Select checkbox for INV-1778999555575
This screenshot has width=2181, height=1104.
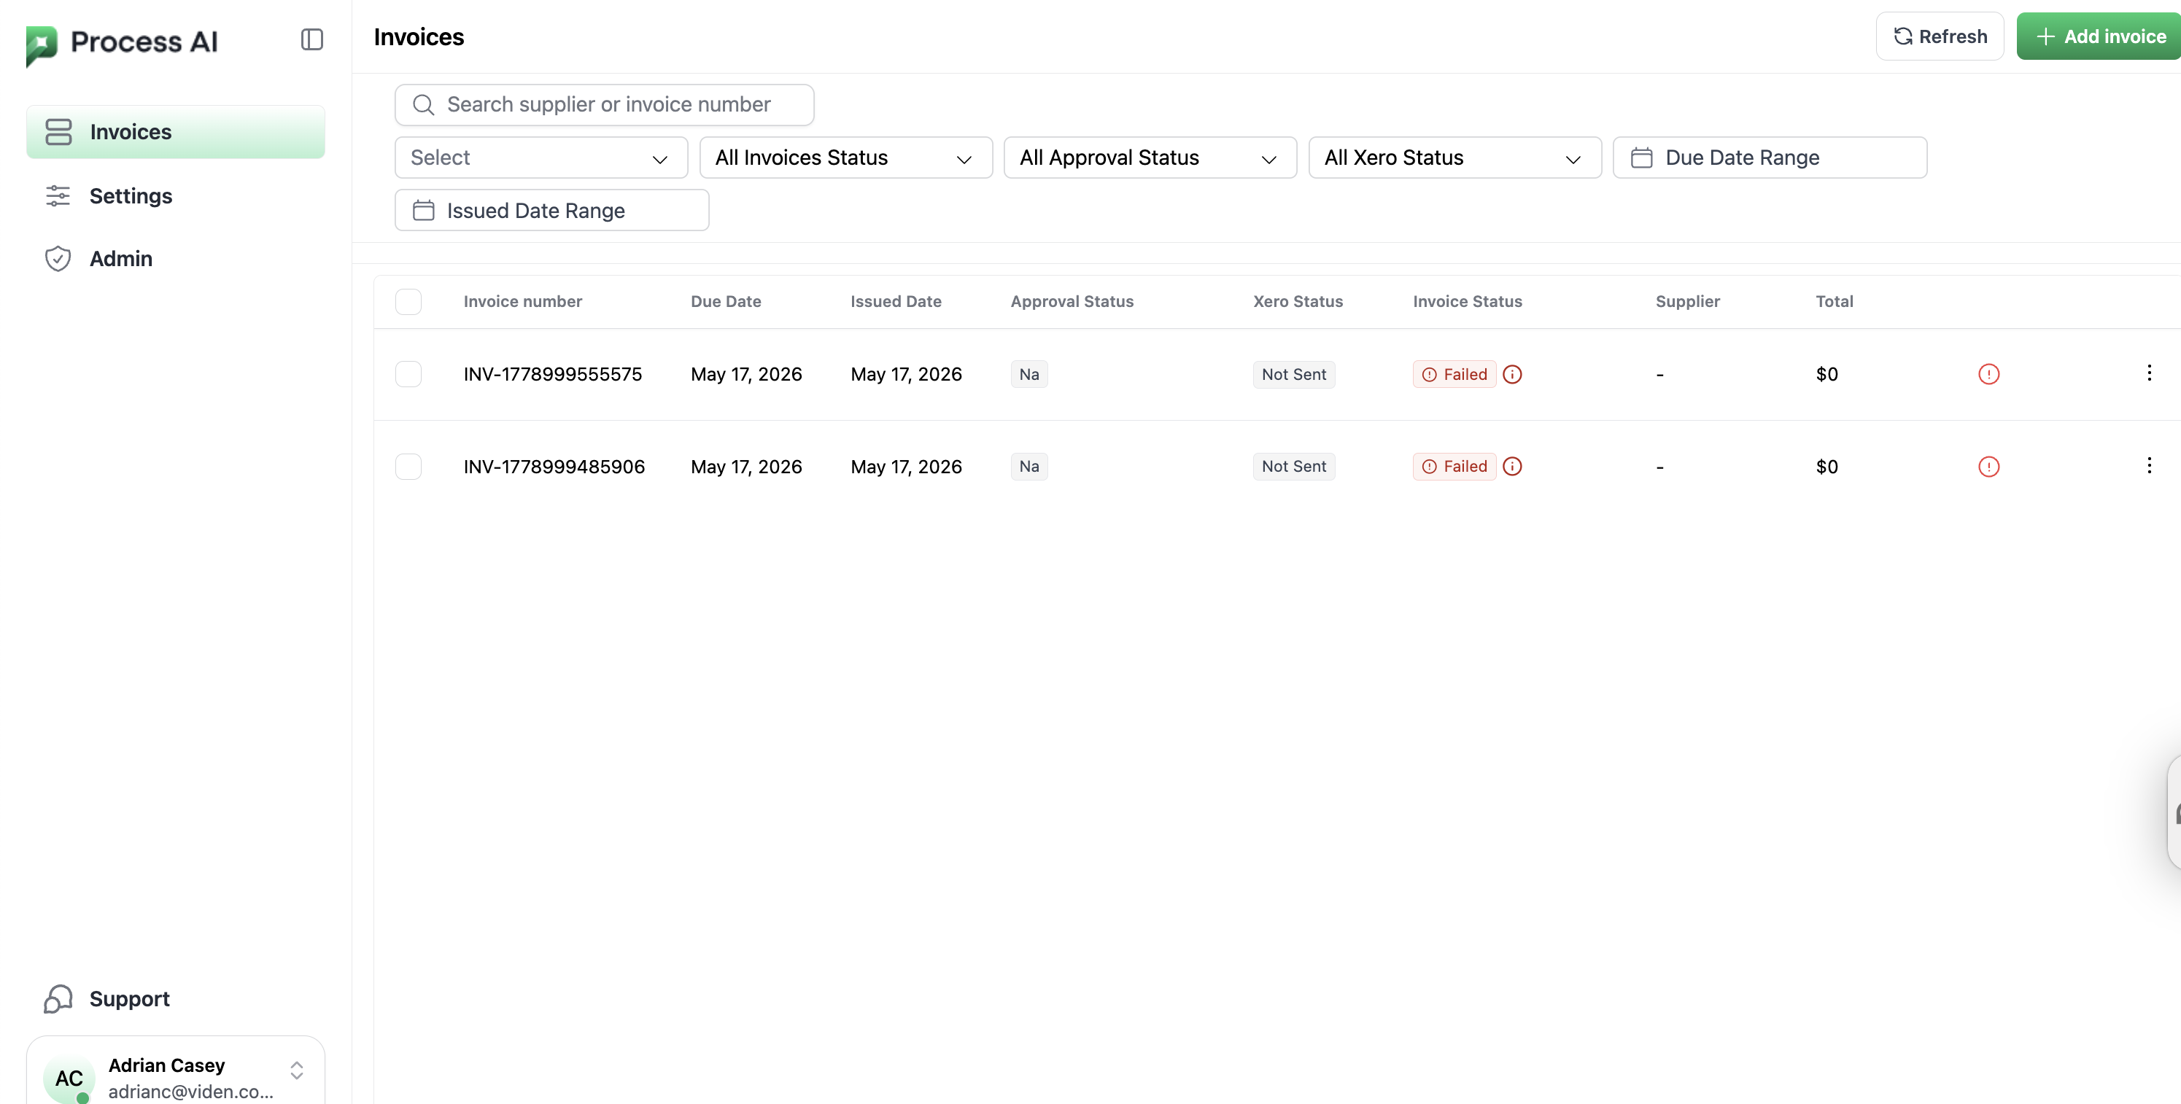[408, 374]
